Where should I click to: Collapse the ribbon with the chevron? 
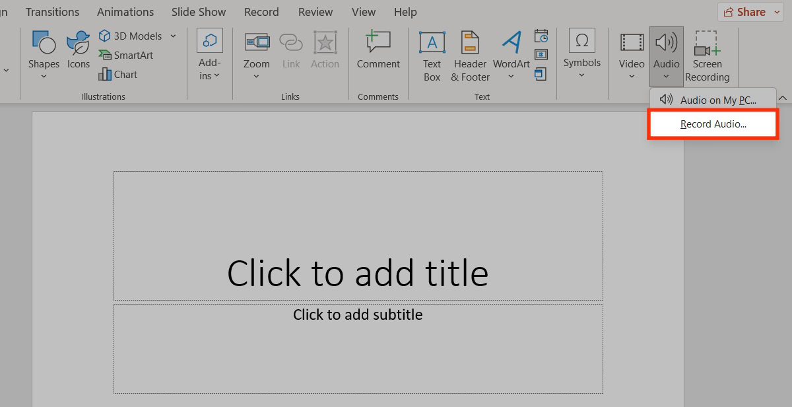point(782,98)
